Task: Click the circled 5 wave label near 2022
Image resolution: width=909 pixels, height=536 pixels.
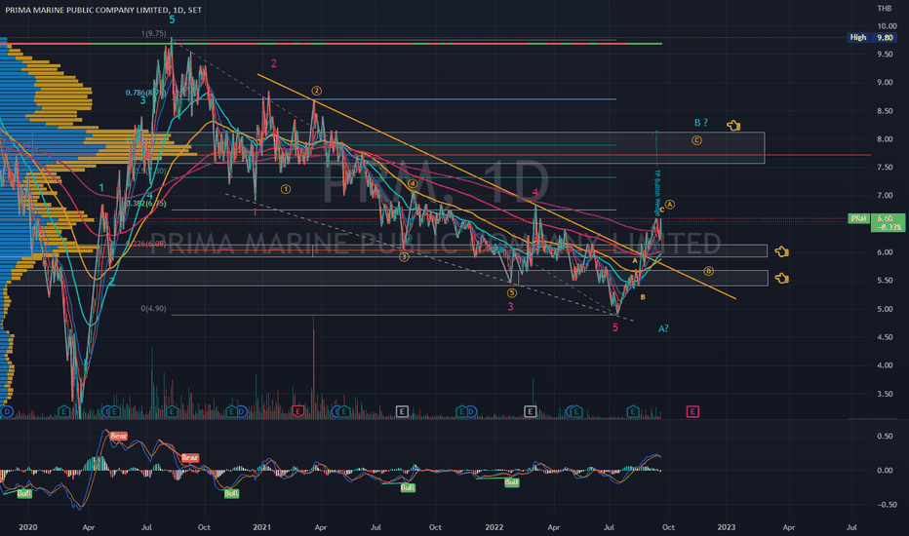Action: pyautogui.click(x=511, y=293)
